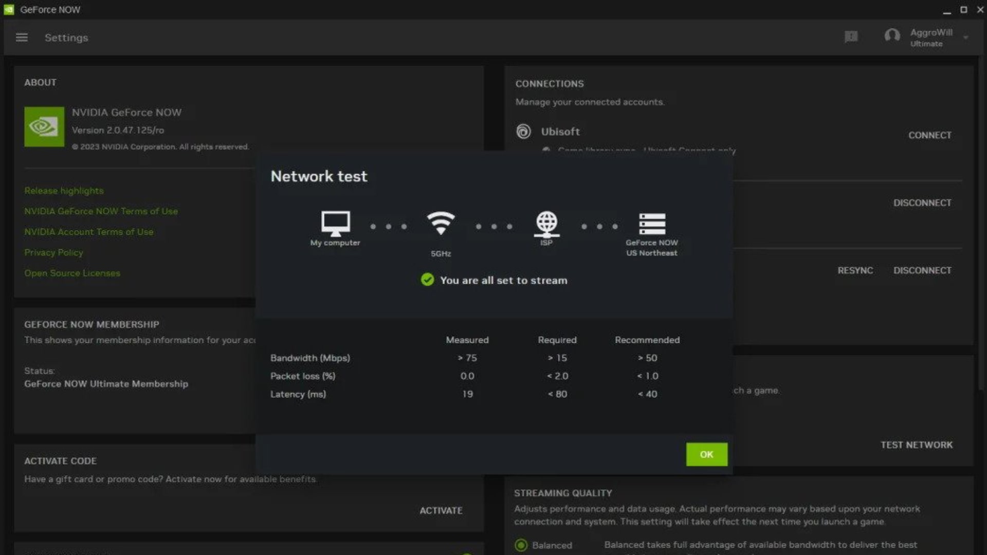
Task: Open the hamburger navigation menu
Action: pyautogui.click(x=22, y=38)
